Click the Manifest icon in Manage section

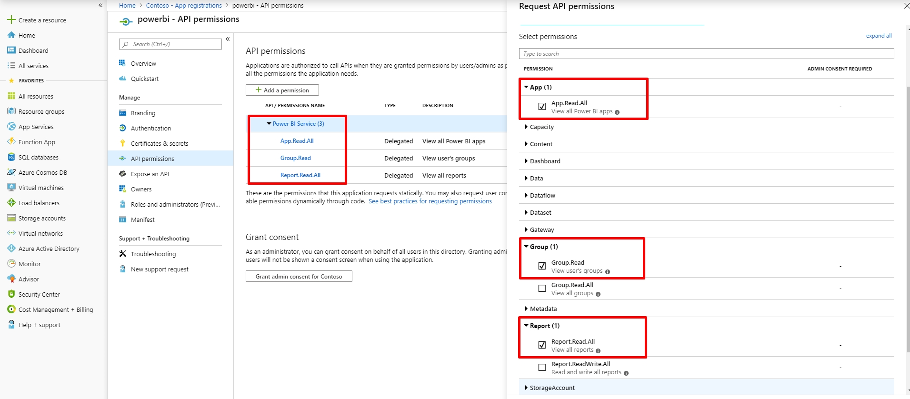click(x=122, y=219)
